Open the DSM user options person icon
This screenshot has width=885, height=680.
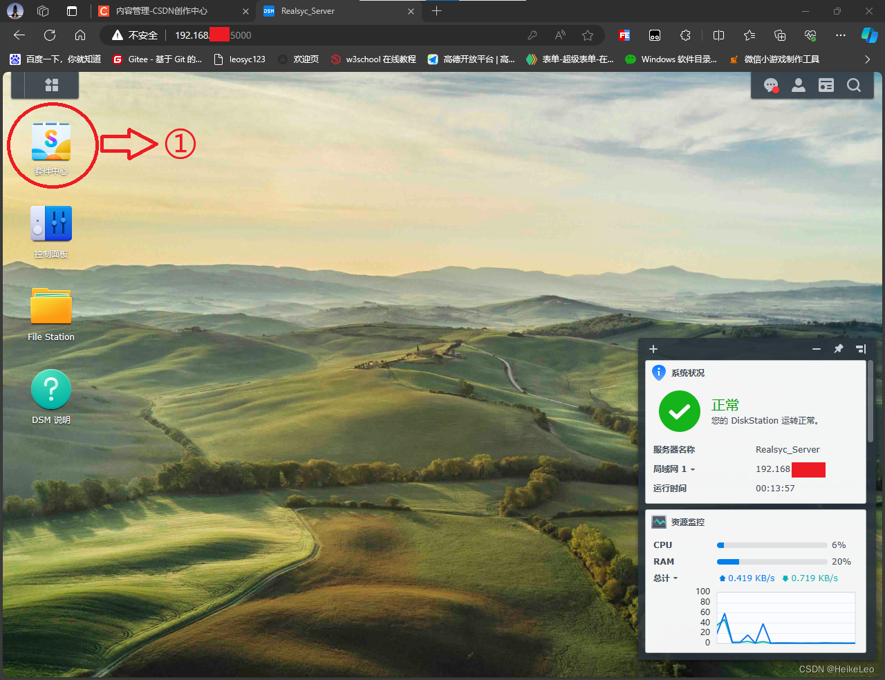(x=799, y=85)
